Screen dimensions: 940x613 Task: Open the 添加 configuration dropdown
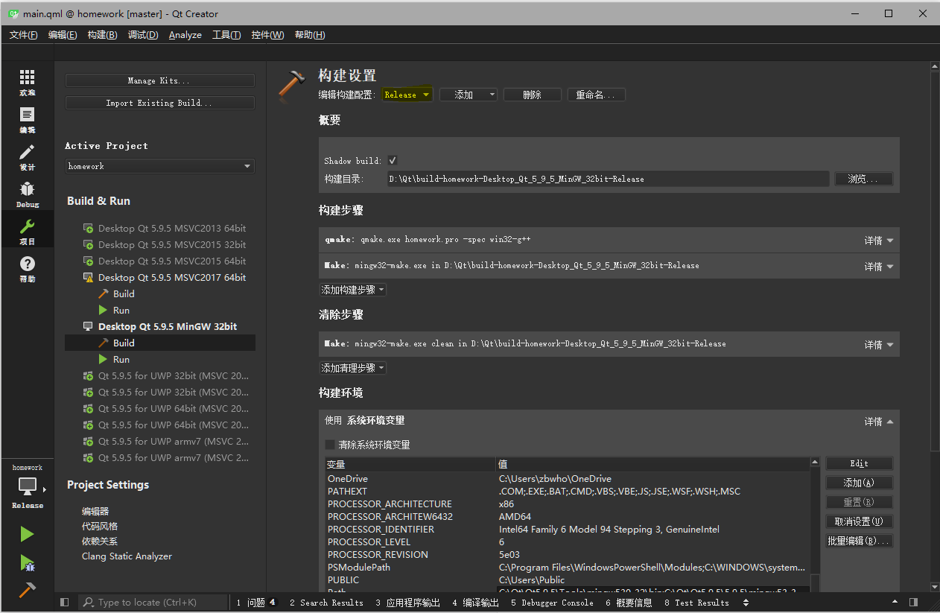point(468,95)
